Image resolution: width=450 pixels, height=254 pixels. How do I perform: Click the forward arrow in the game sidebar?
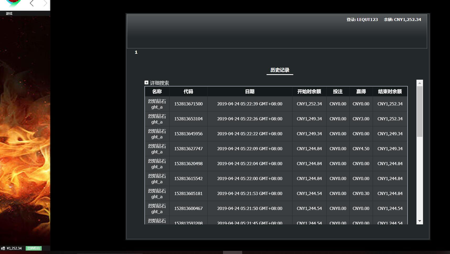45,3
